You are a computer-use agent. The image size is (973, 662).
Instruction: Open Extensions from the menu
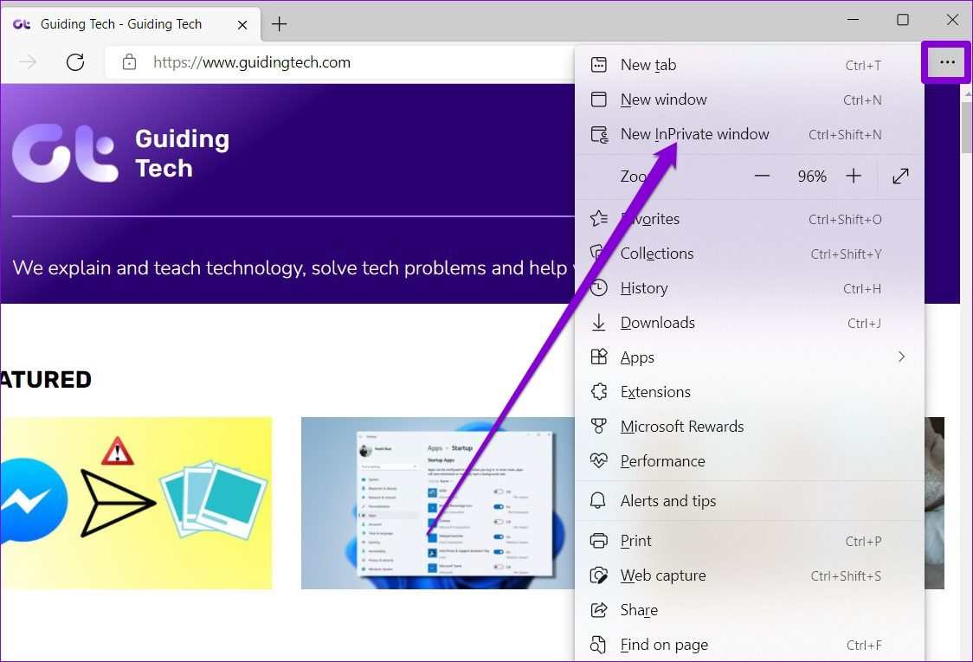pyautogui.click(x=655, y=392)
